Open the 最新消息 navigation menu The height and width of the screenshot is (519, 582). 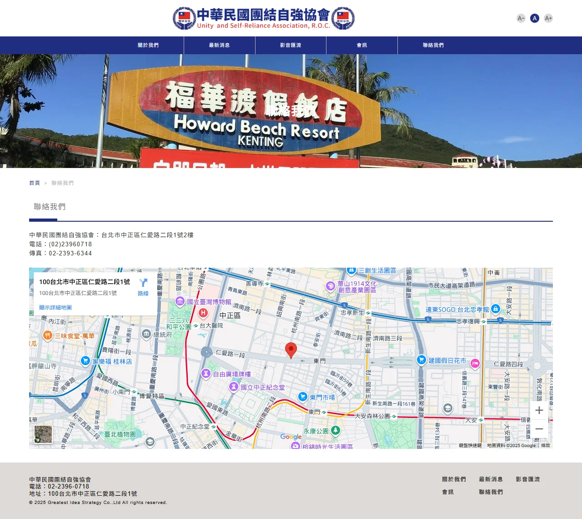click(220, 45)
